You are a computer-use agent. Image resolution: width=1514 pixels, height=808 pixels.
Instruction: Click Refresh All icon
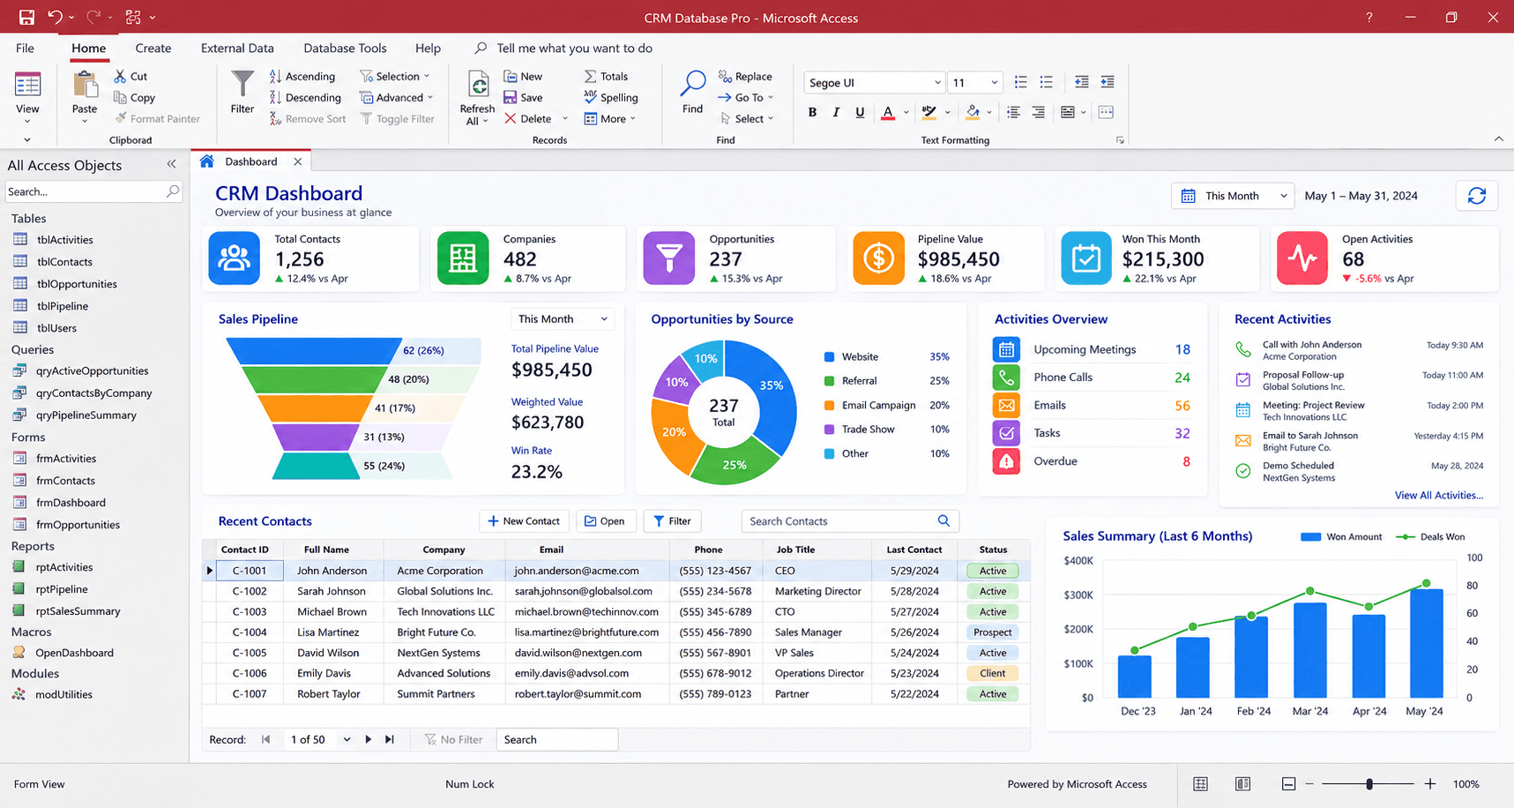point(478,86)
